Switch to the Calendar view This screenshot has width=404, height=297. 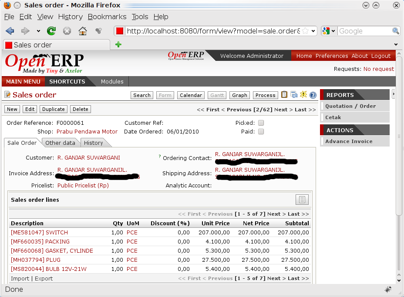click(191, 95)
